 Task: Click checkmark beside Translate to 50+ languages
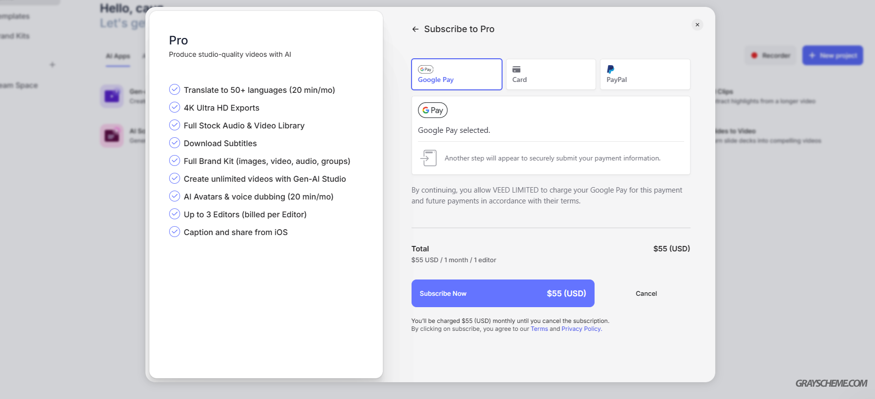click(175, 89)
